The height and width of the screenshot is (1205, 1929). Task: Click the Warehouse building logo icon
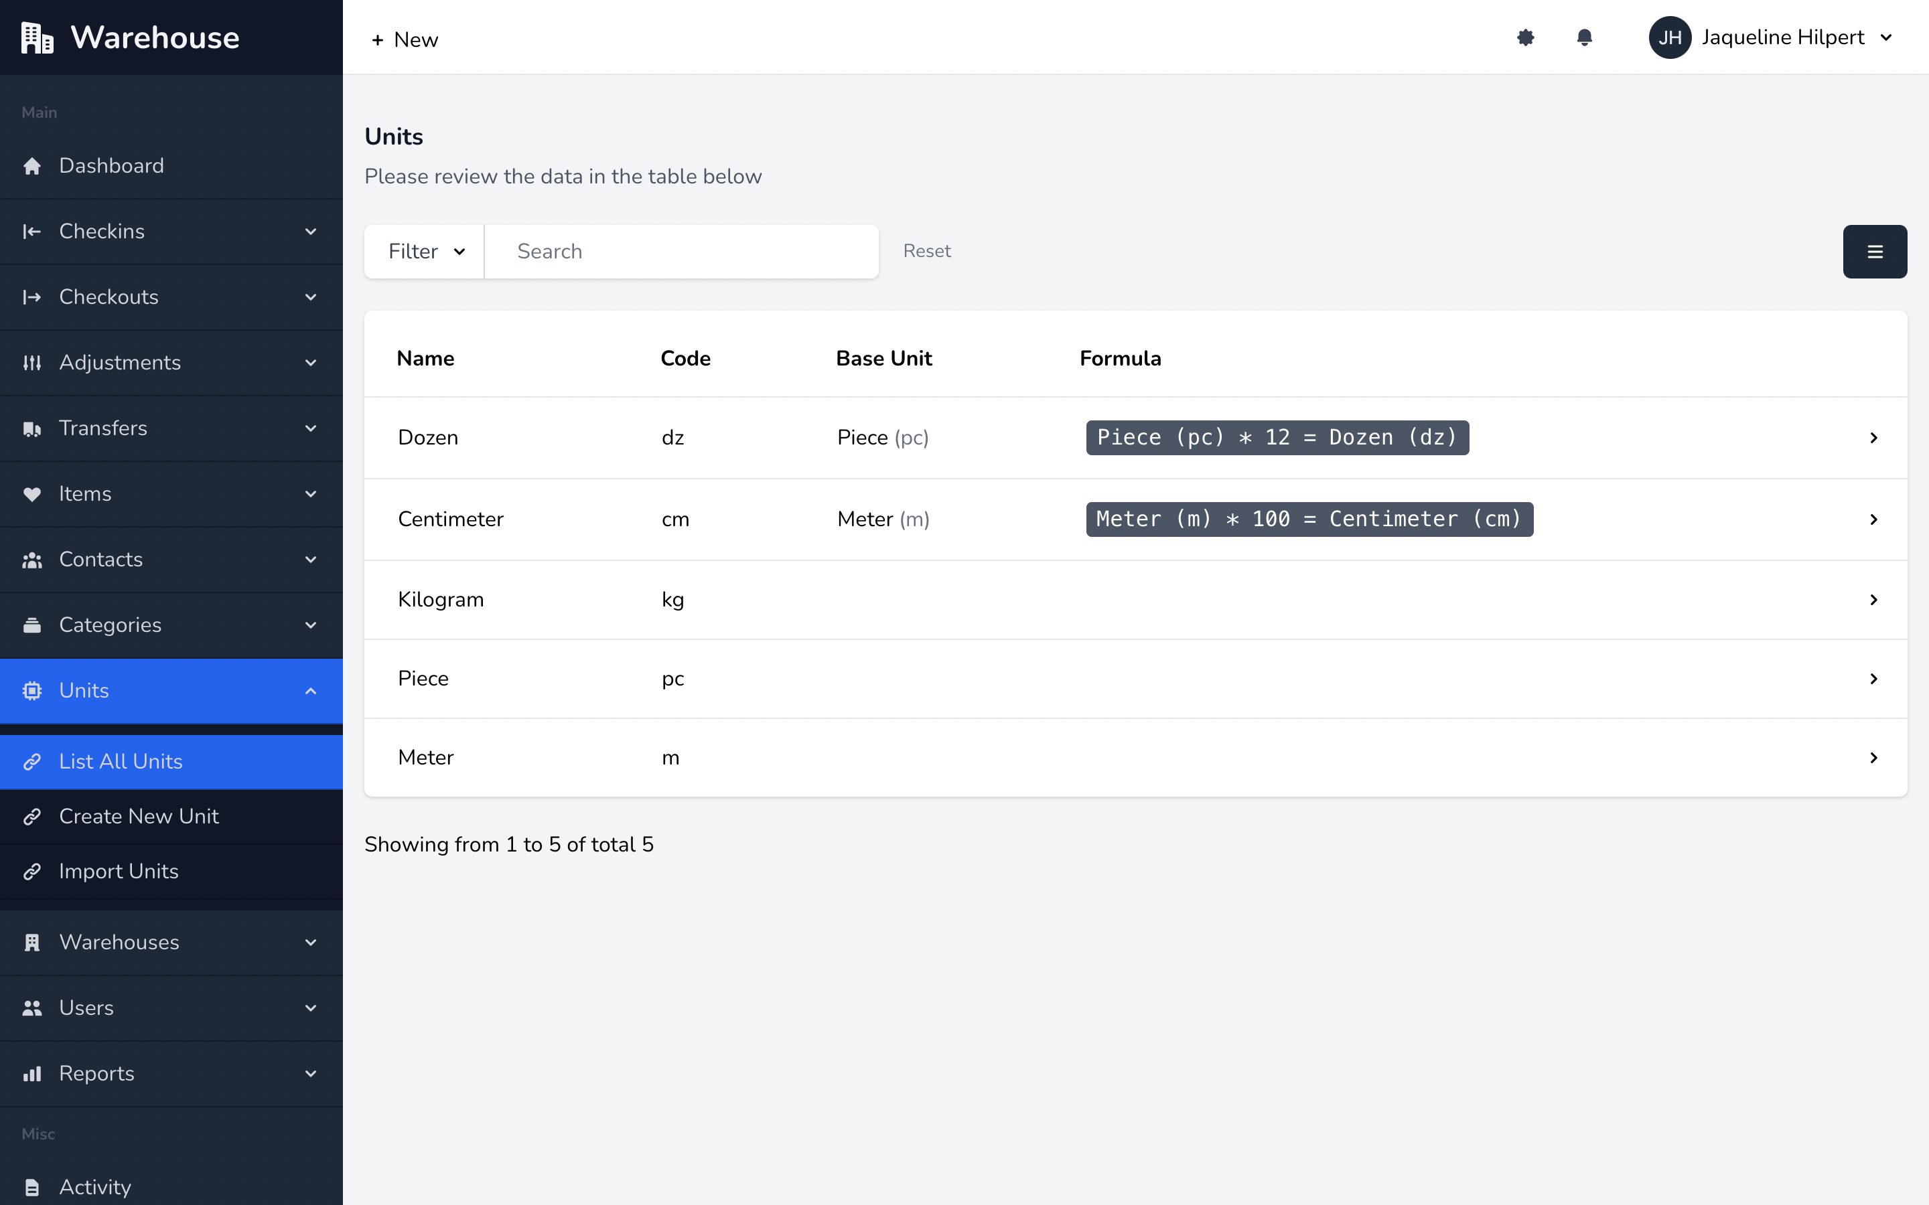37,37
